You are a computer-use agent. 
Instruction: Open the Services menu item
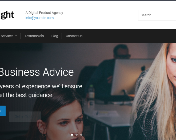(x=7, y=36)
